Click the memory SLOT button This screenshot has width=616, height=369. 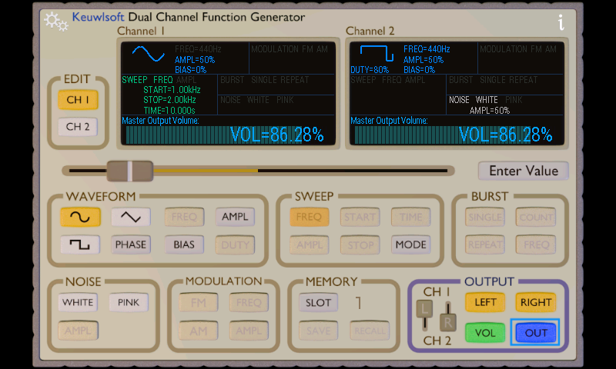click(x=318, y=302)
